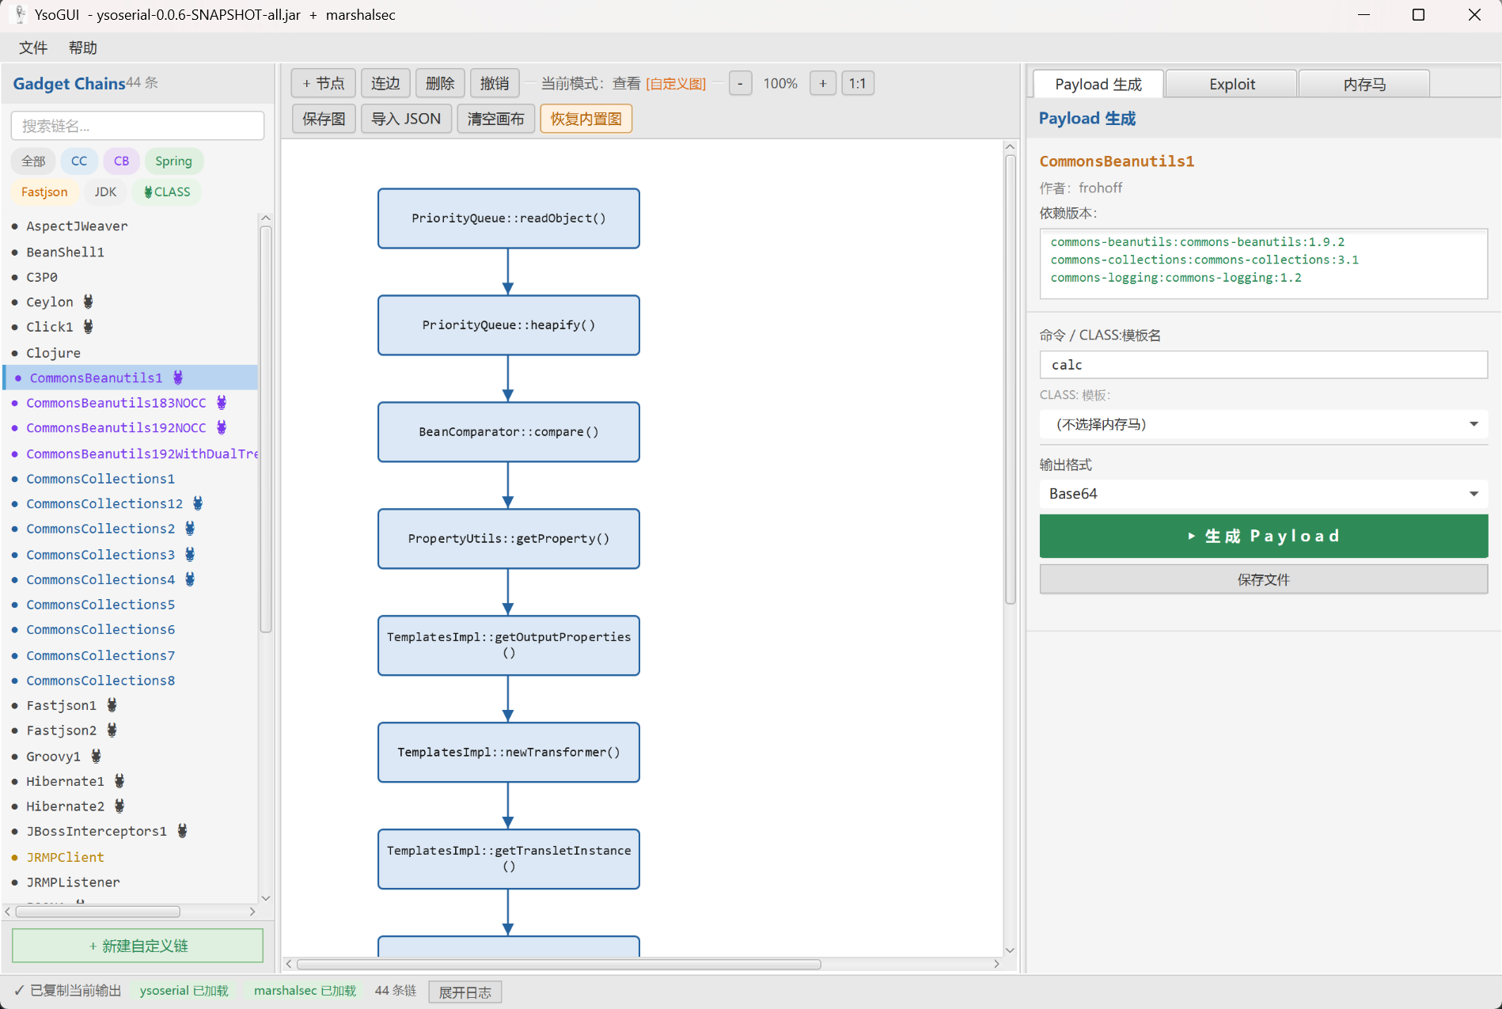The image size is (1502, 1009).
Task: Click the 保存图 button
Action: [324, 119]
